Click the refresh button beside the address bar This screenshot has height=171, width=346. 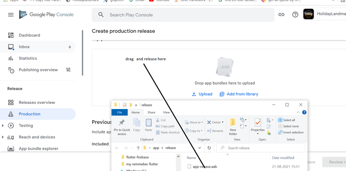point(209,148)
